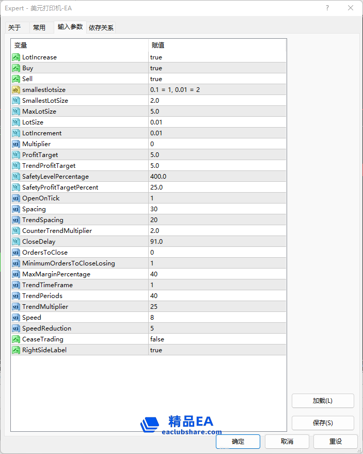
Task: Click the MaxLotSize double type icon
Action: pyautogui.click(x=16, y=112)
